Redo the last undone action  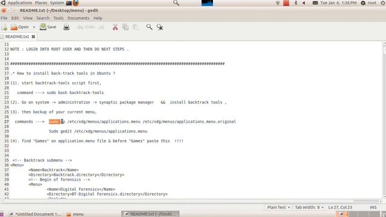pos(101,27)
